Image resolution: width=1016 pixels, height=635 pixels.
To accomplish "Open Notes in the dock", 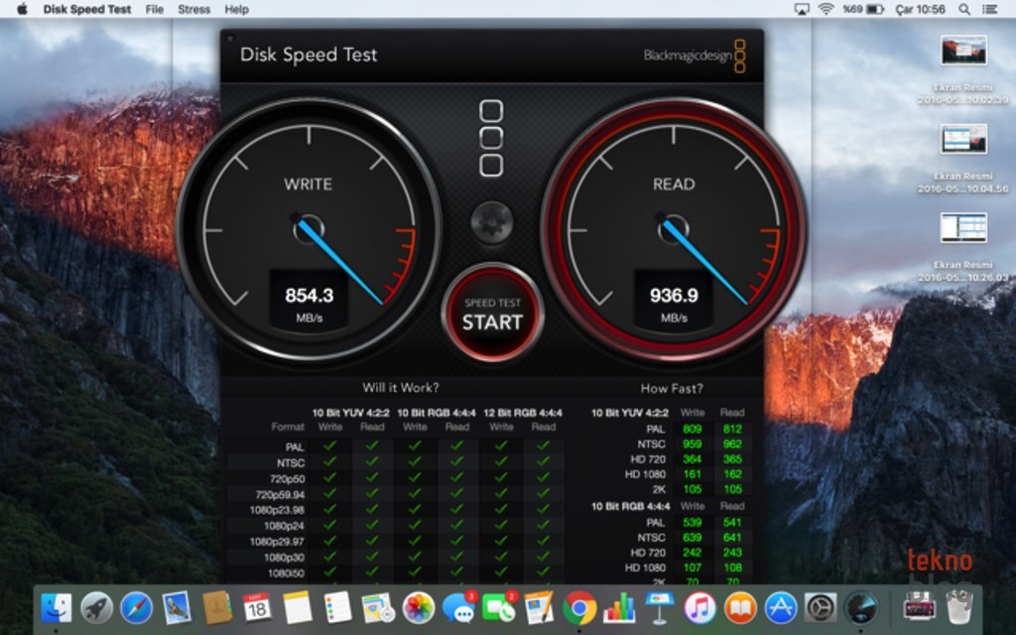I will pos(298,608).
